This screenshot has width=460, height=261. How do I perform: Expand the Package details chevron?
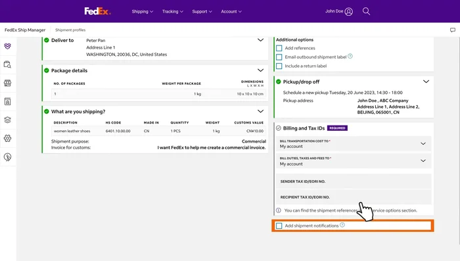(x=260, y=70)
